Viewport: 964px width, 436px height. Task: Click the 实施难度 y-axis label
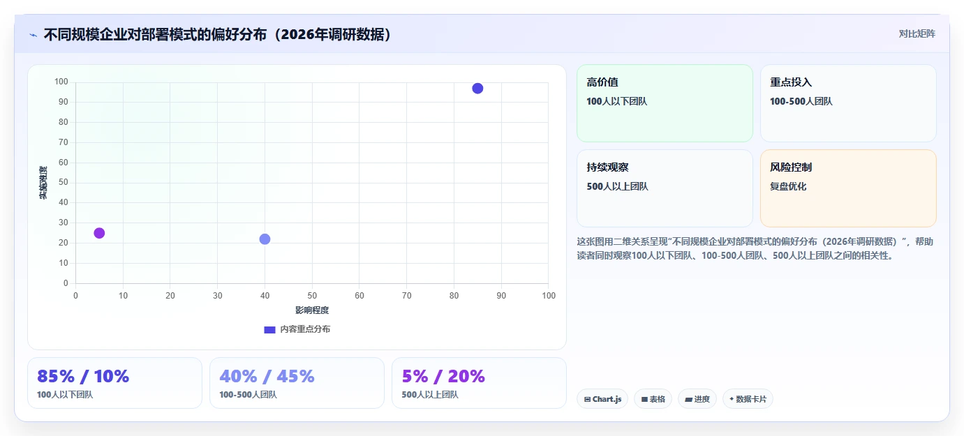[43, 183]
